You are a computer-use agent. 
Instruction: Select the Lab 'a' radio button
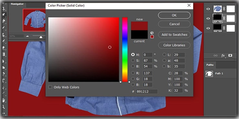tap(164, 60)
